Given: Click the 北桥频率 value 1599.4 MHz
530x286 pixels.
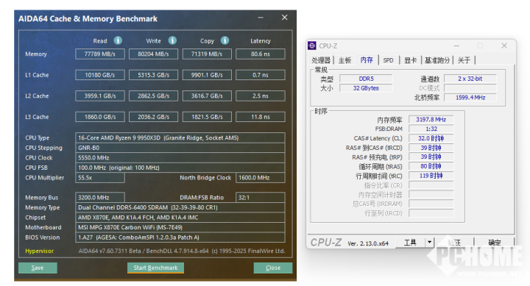Looking at the screenshot, I should click(x=470, y=98).
